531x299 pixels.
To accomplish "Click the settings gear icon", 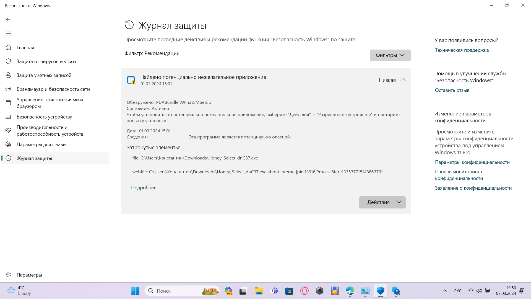I will click(x=8, y=275).
